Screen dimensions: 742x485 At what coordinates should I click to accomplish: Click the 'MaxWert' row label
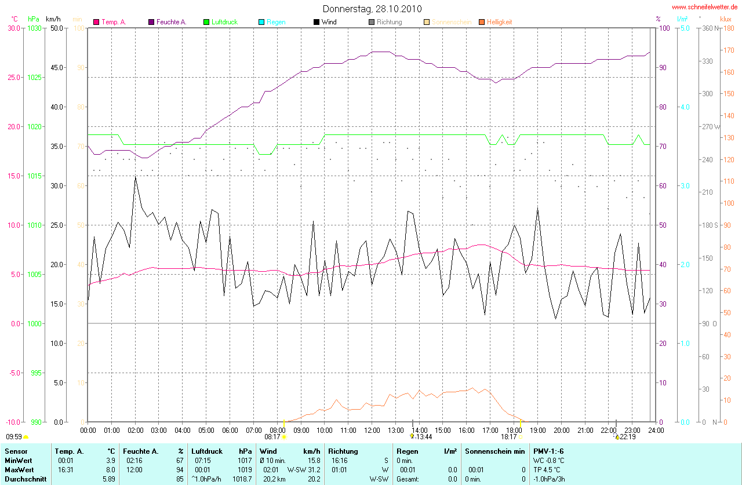(19, 469)
